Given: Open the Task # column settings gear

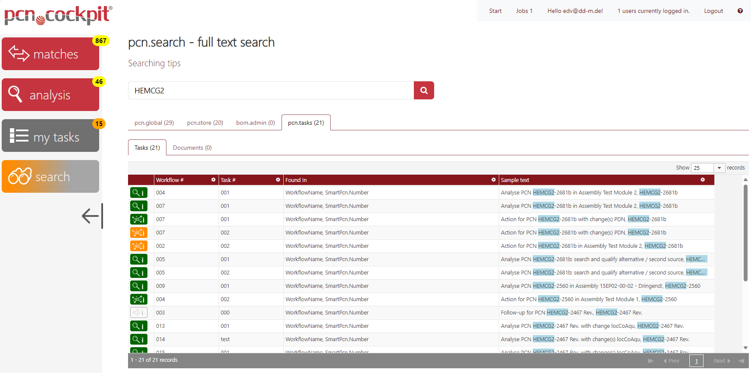Looking at the screenshot, I should [278, 180].
